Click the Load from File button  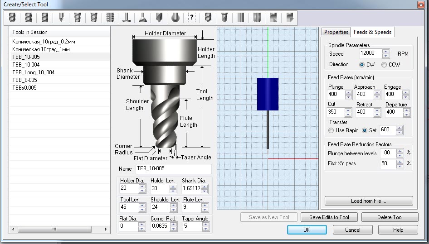tap(368, 201)
